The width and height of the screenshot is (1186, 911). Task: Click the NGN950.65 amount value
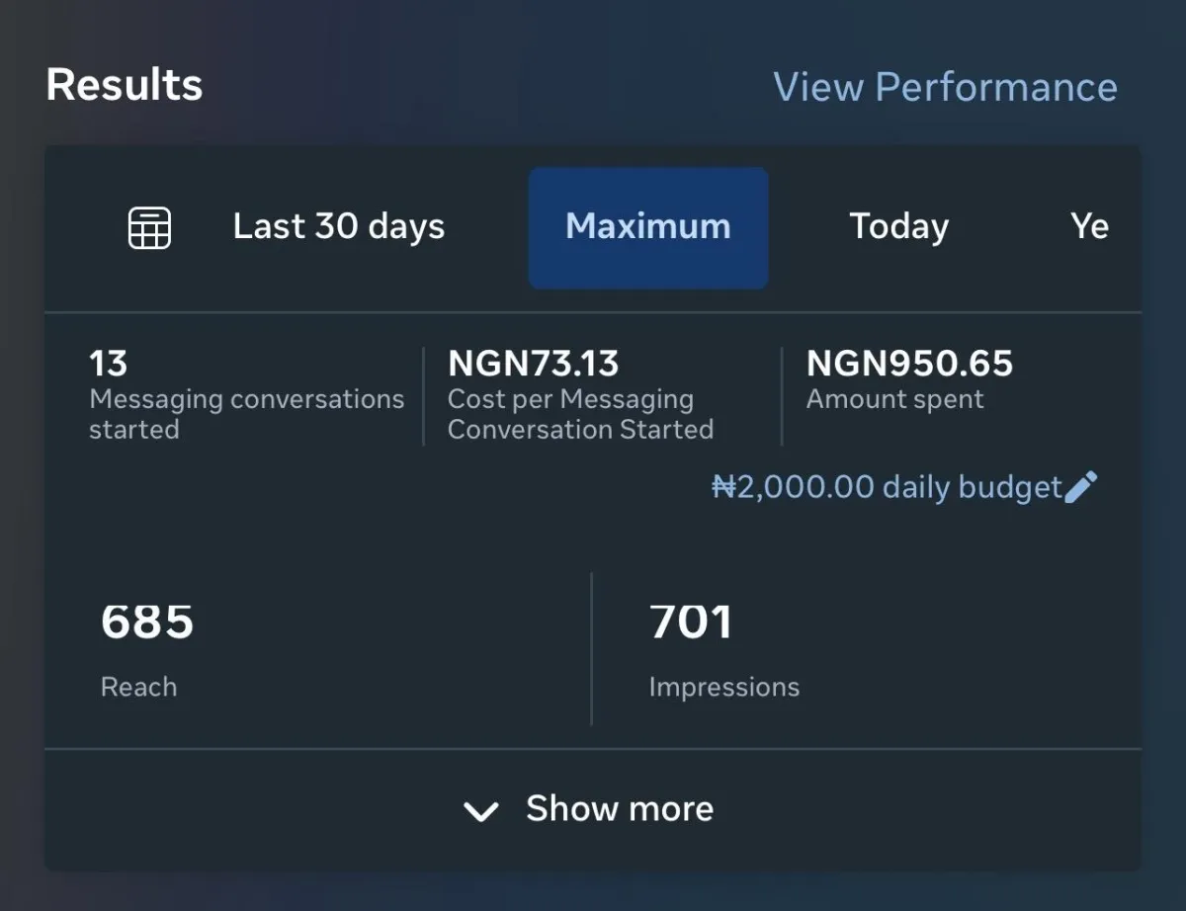[910, 364]
